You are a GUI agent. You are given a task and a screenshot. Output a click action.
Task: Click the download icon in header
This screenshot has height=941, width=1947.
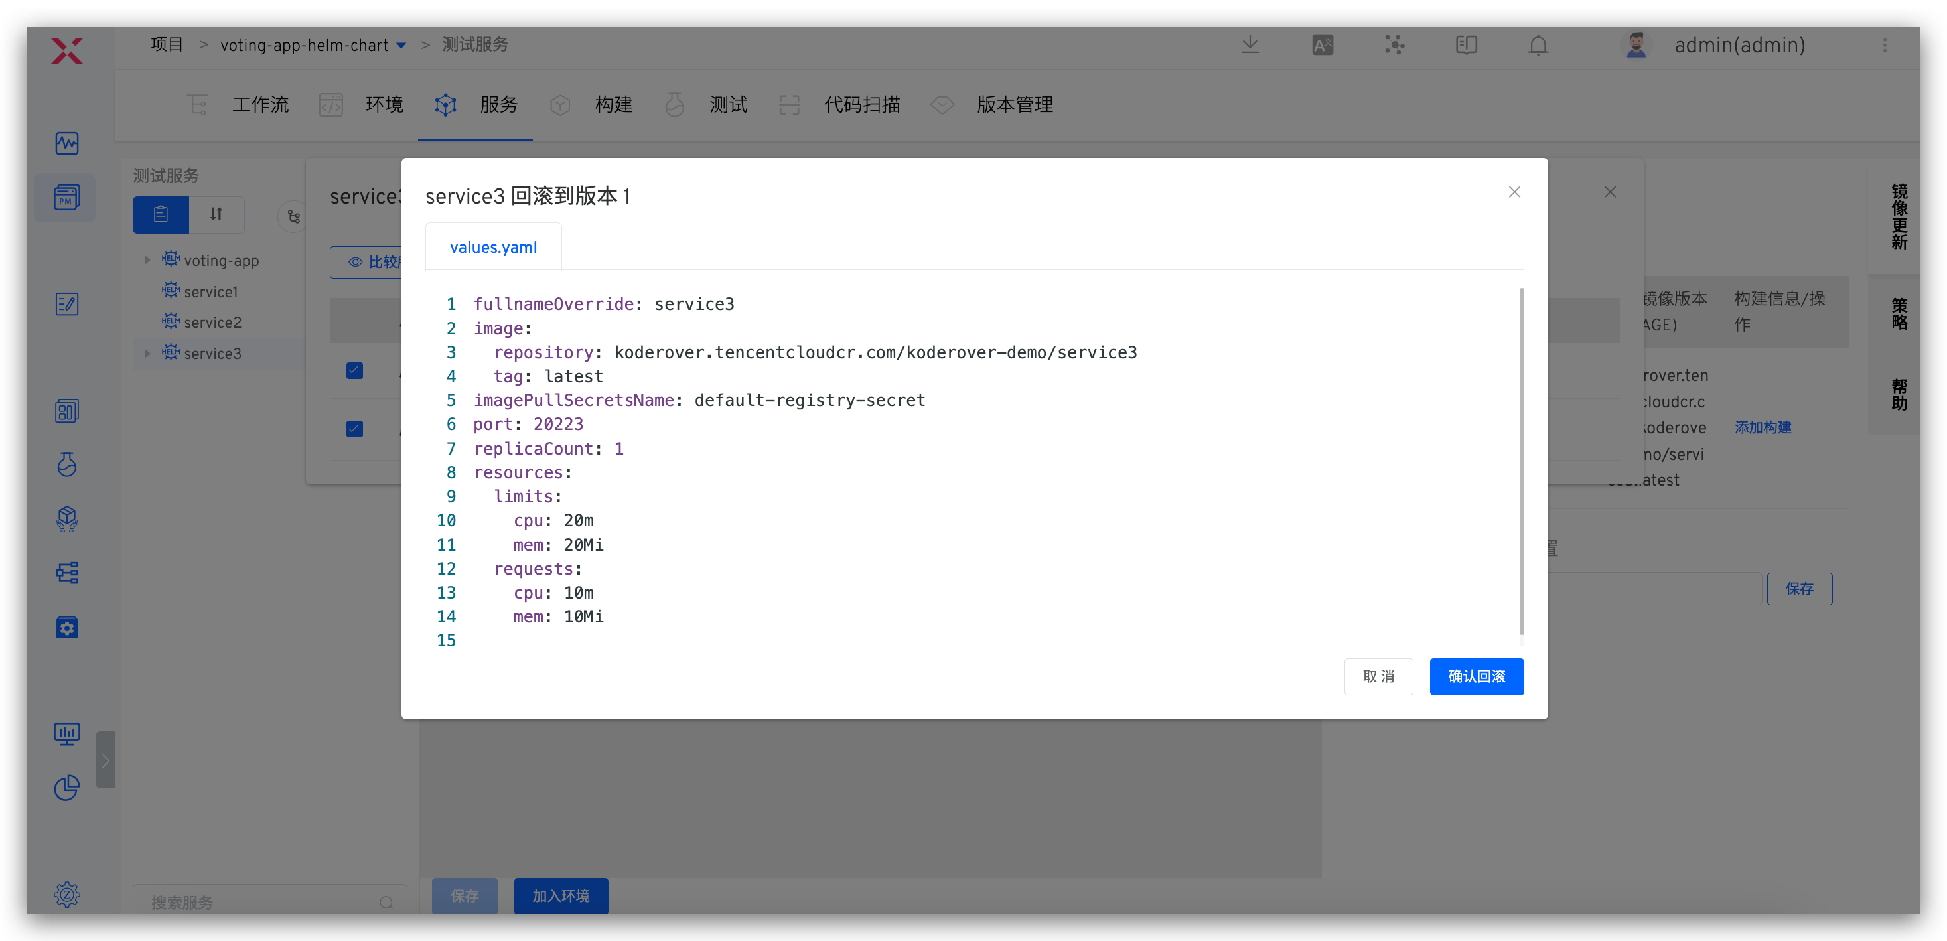click(x=1250, y=45)
